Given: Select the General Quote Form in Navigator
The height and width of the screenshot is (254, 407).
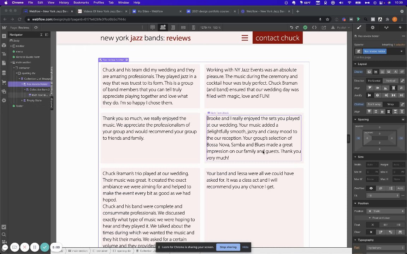Looking at the screenshot, I should point(28,57).
